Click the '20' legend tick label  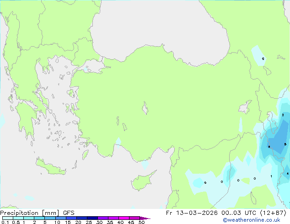pos(78,222)
